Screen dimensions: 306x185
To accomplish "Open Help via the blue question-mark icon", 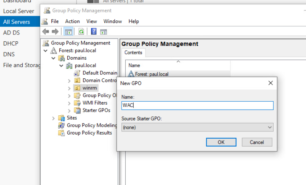I will click(x=94, y=32).
